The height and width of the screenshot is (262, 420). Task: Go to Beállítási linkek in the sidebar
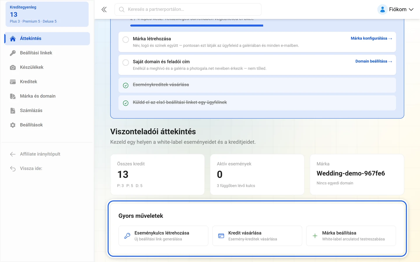(47, 53)
